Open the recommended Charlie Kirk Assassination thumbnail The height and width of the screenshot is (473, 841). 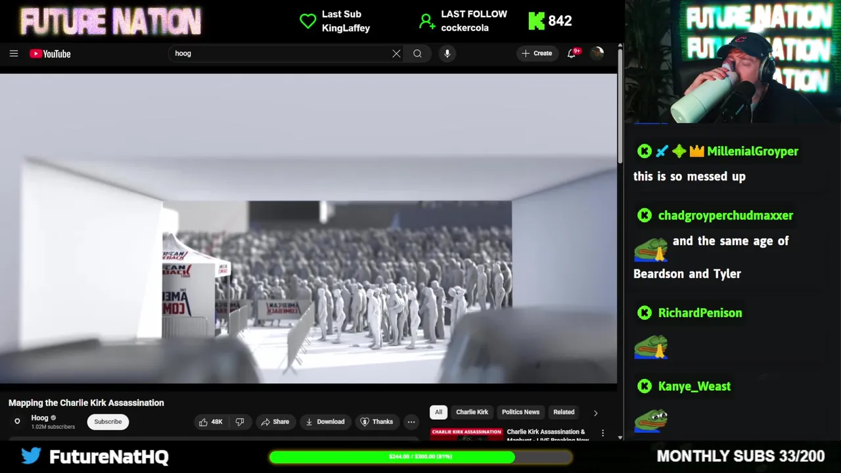(x=466, y=434)
